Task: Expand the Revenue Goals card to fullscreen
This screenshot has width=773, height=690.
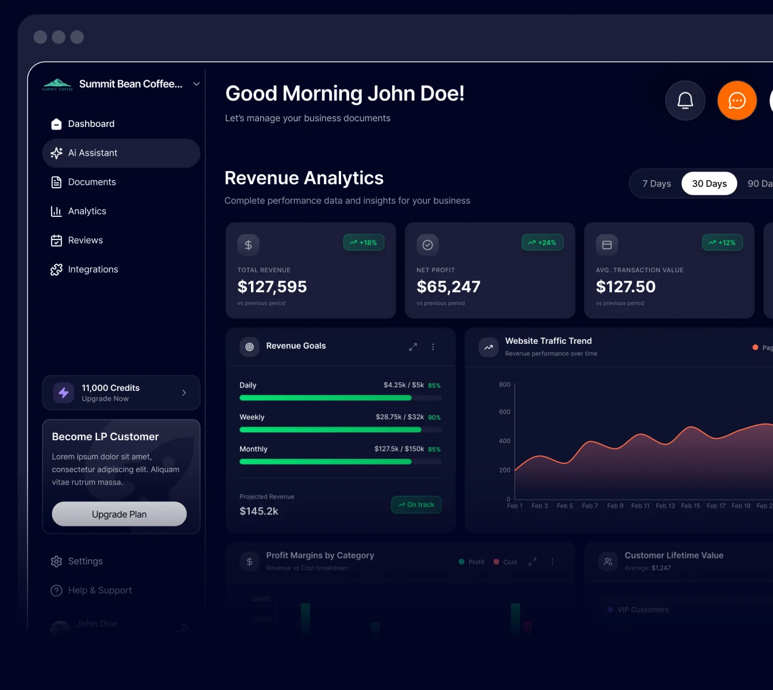Action: pos(413,347)
